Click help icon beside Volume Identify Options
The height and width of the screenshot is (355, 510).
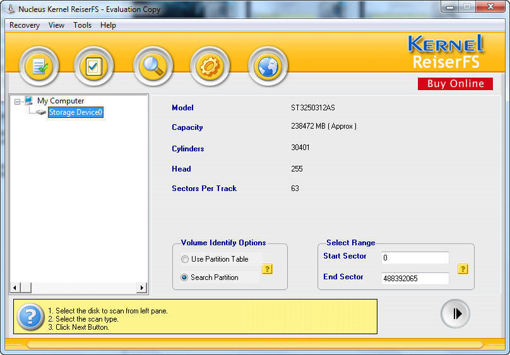267,269
